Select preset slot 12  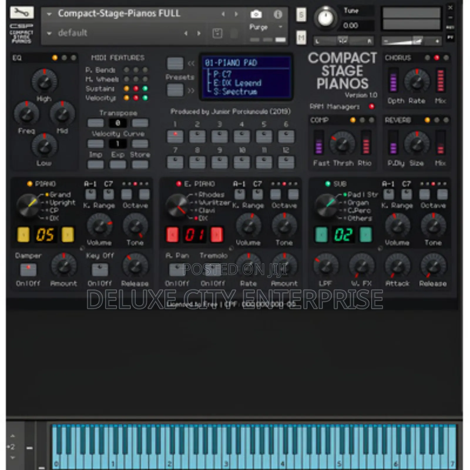point(286,162)
